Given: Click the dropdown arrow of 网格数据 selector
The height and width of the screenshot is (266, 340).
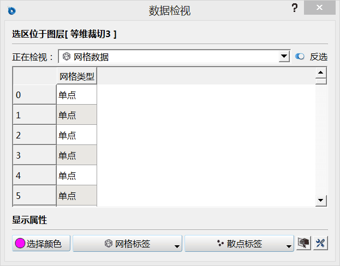Looking at the screenshot, I should [284, 57].
